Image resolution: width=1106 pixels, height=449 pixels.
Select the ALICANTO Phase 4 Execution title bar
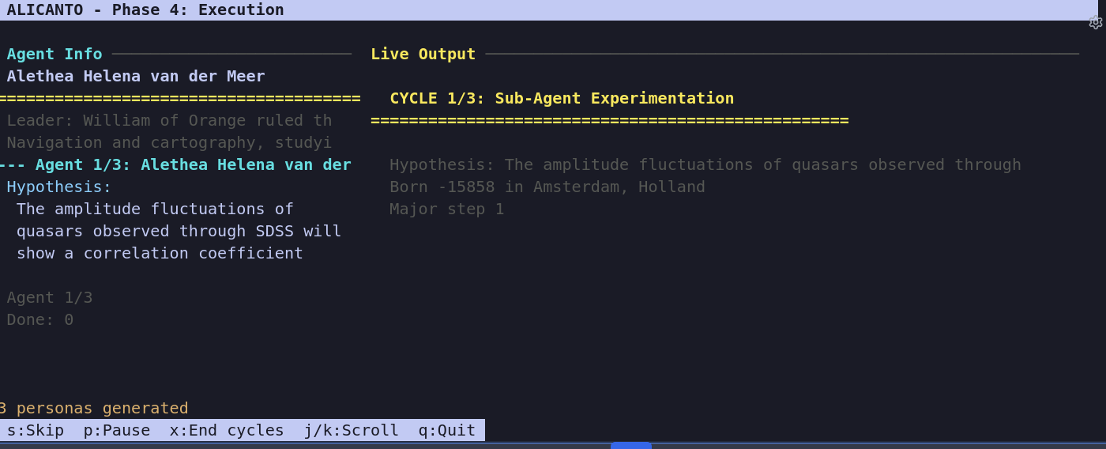pyautogui.click(x=145, y=9)
